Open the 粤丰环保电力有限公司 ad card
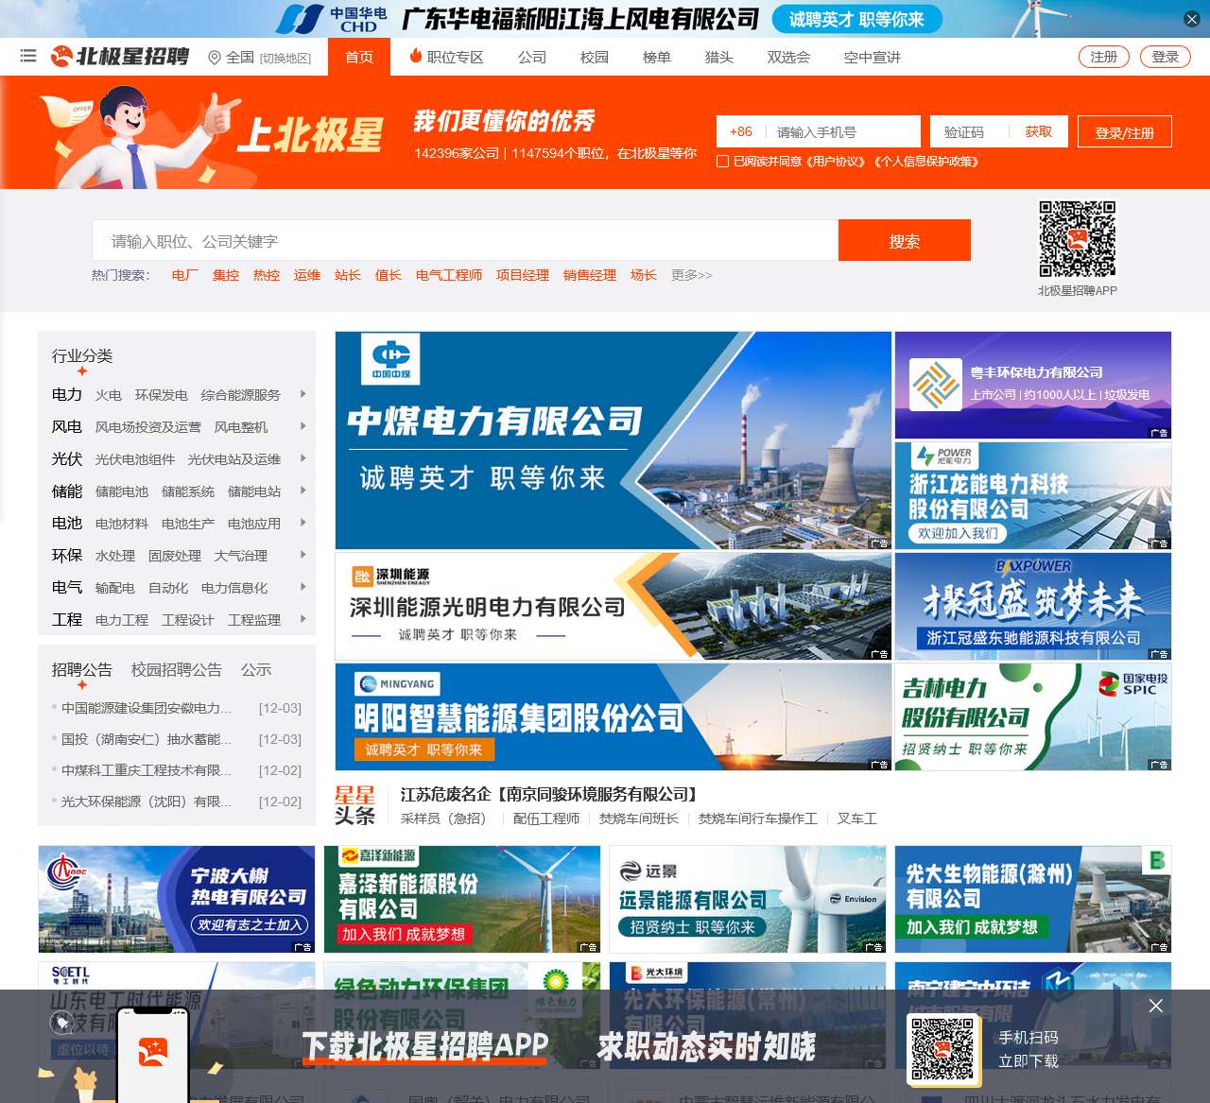 1033,385
